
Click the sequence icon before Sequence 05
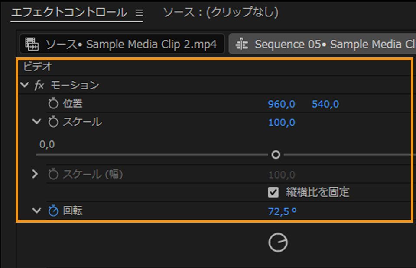pos(242,44)
